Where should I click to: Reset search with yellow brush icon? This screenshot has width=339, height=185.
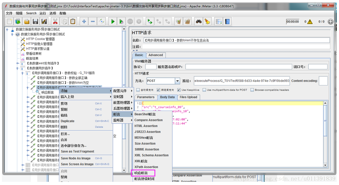[x=207, y=22]
